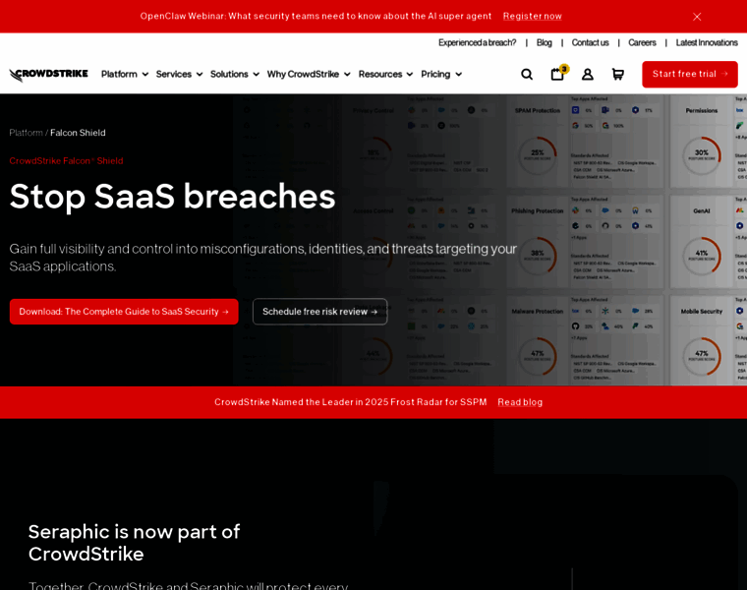Follow the Read blog link
Screen dimensions: 747x590
pyautogui.click(x=520, y=402)
